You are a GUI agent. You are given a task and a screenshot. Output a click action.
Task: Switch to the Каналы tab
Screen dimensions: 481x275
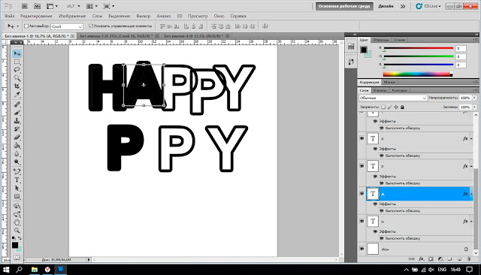tap(380, 90)
